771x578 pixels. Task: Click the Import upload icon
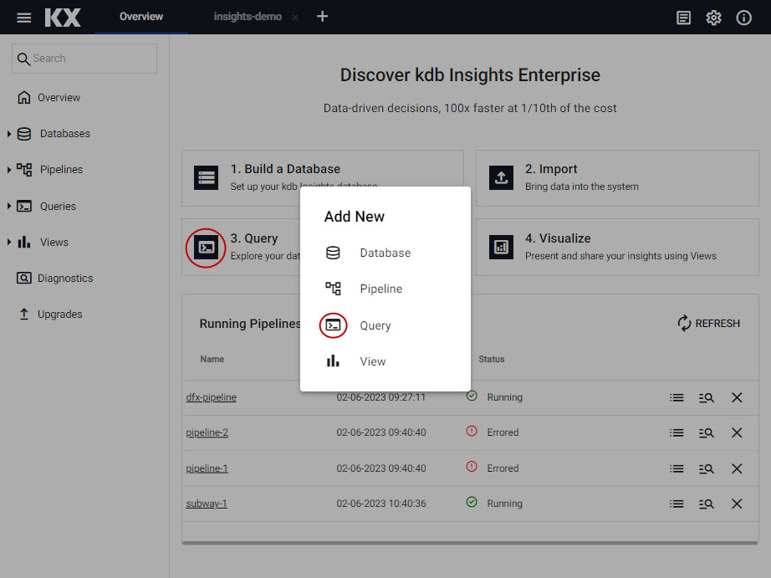[x=501, y=177]
